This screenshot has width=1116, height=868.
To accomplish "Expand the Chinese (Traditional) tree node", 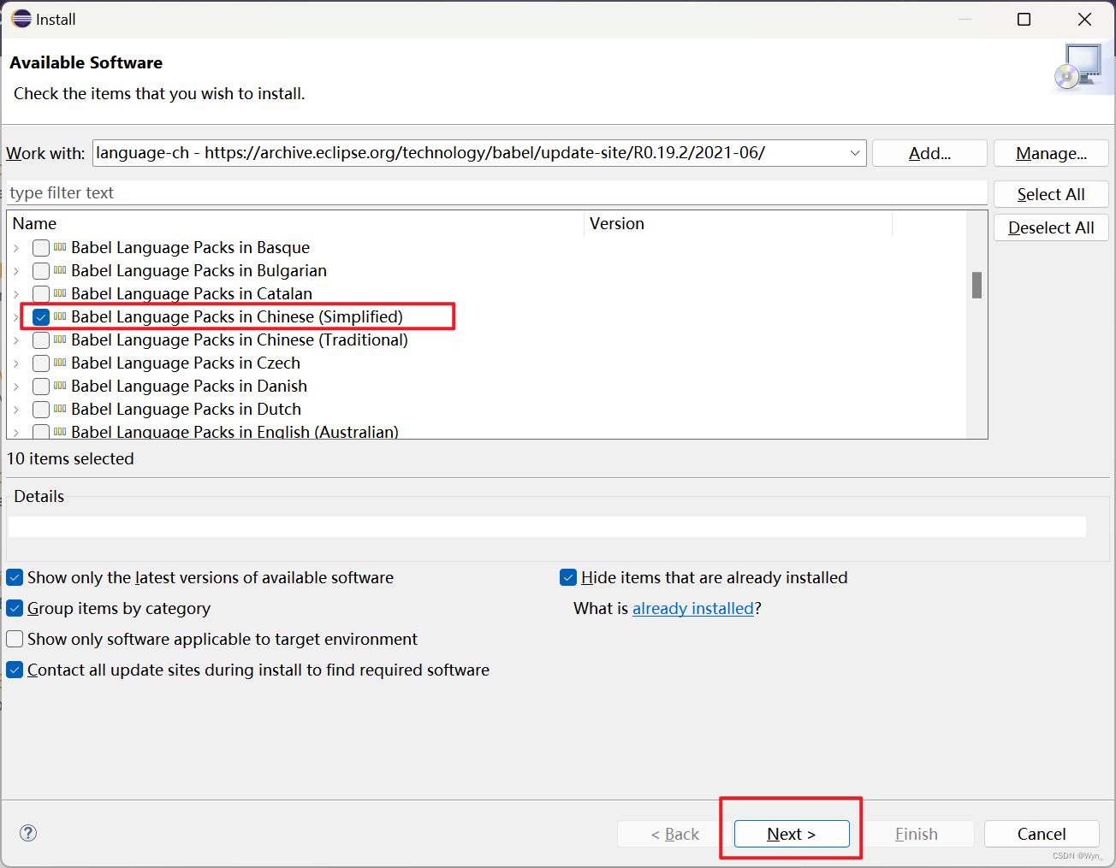I will coord(16,340).
